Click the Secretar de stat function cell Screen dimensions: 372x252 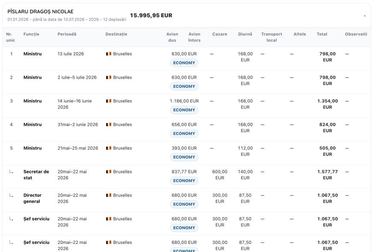(x=36, y=175)
